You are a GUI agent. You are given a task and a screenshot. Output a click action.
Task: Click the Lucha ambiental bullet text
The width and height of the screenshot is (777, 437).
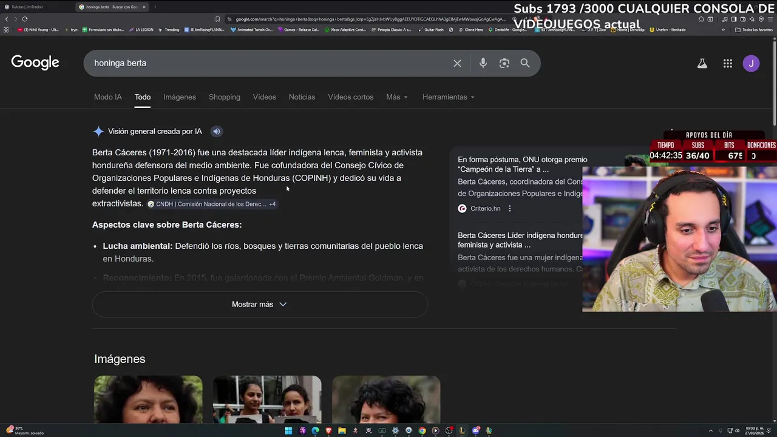(263, 252)
